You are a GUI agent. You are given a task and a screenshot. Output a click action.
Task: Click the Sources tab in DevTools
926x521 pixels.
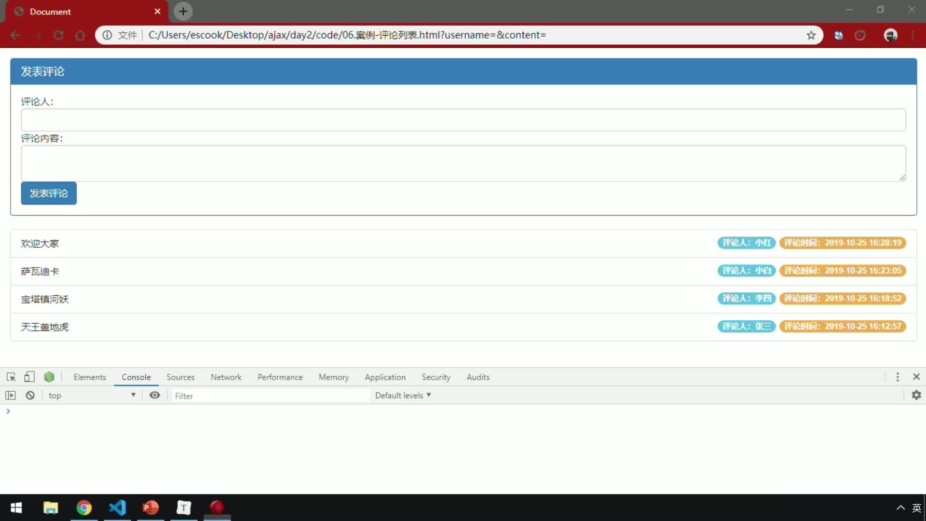180,377
